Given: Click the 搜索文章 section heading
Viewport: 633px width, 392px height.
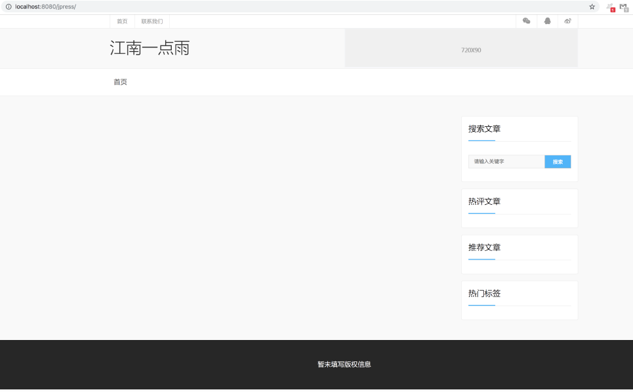Looking at the screenshot, I should point(485,129).
